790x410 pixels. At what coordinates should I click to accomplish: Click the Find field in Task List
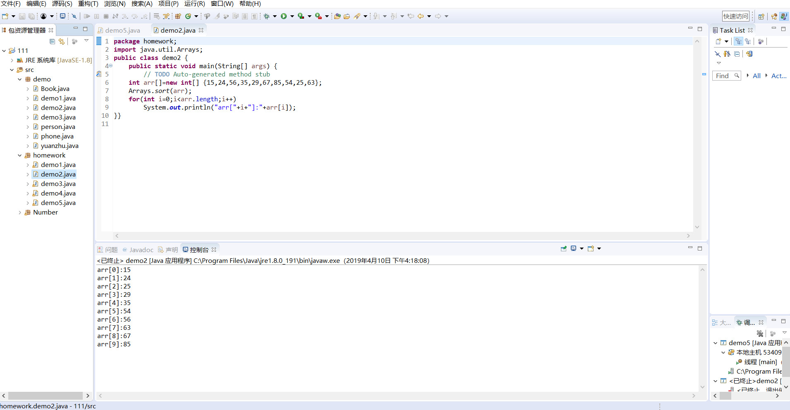726,76
